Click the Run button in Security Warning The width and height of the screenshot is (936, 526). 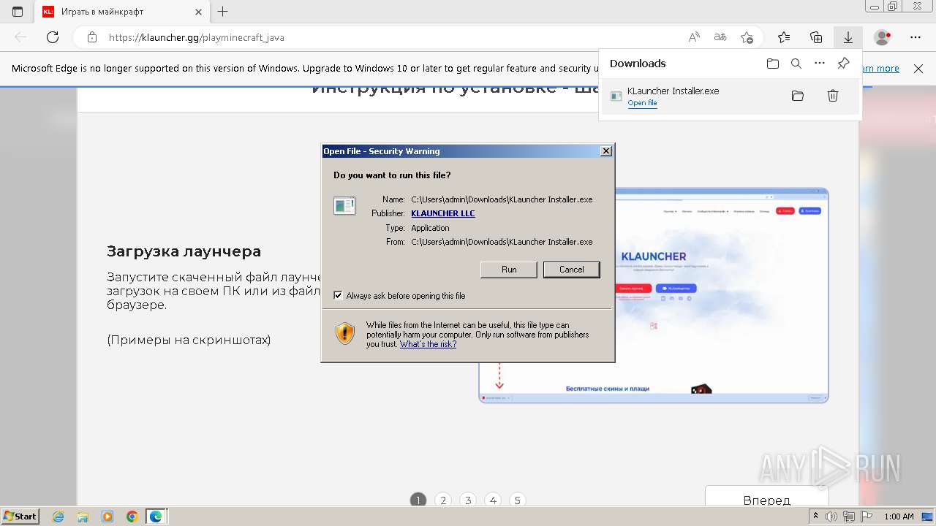tap(509, 270)
